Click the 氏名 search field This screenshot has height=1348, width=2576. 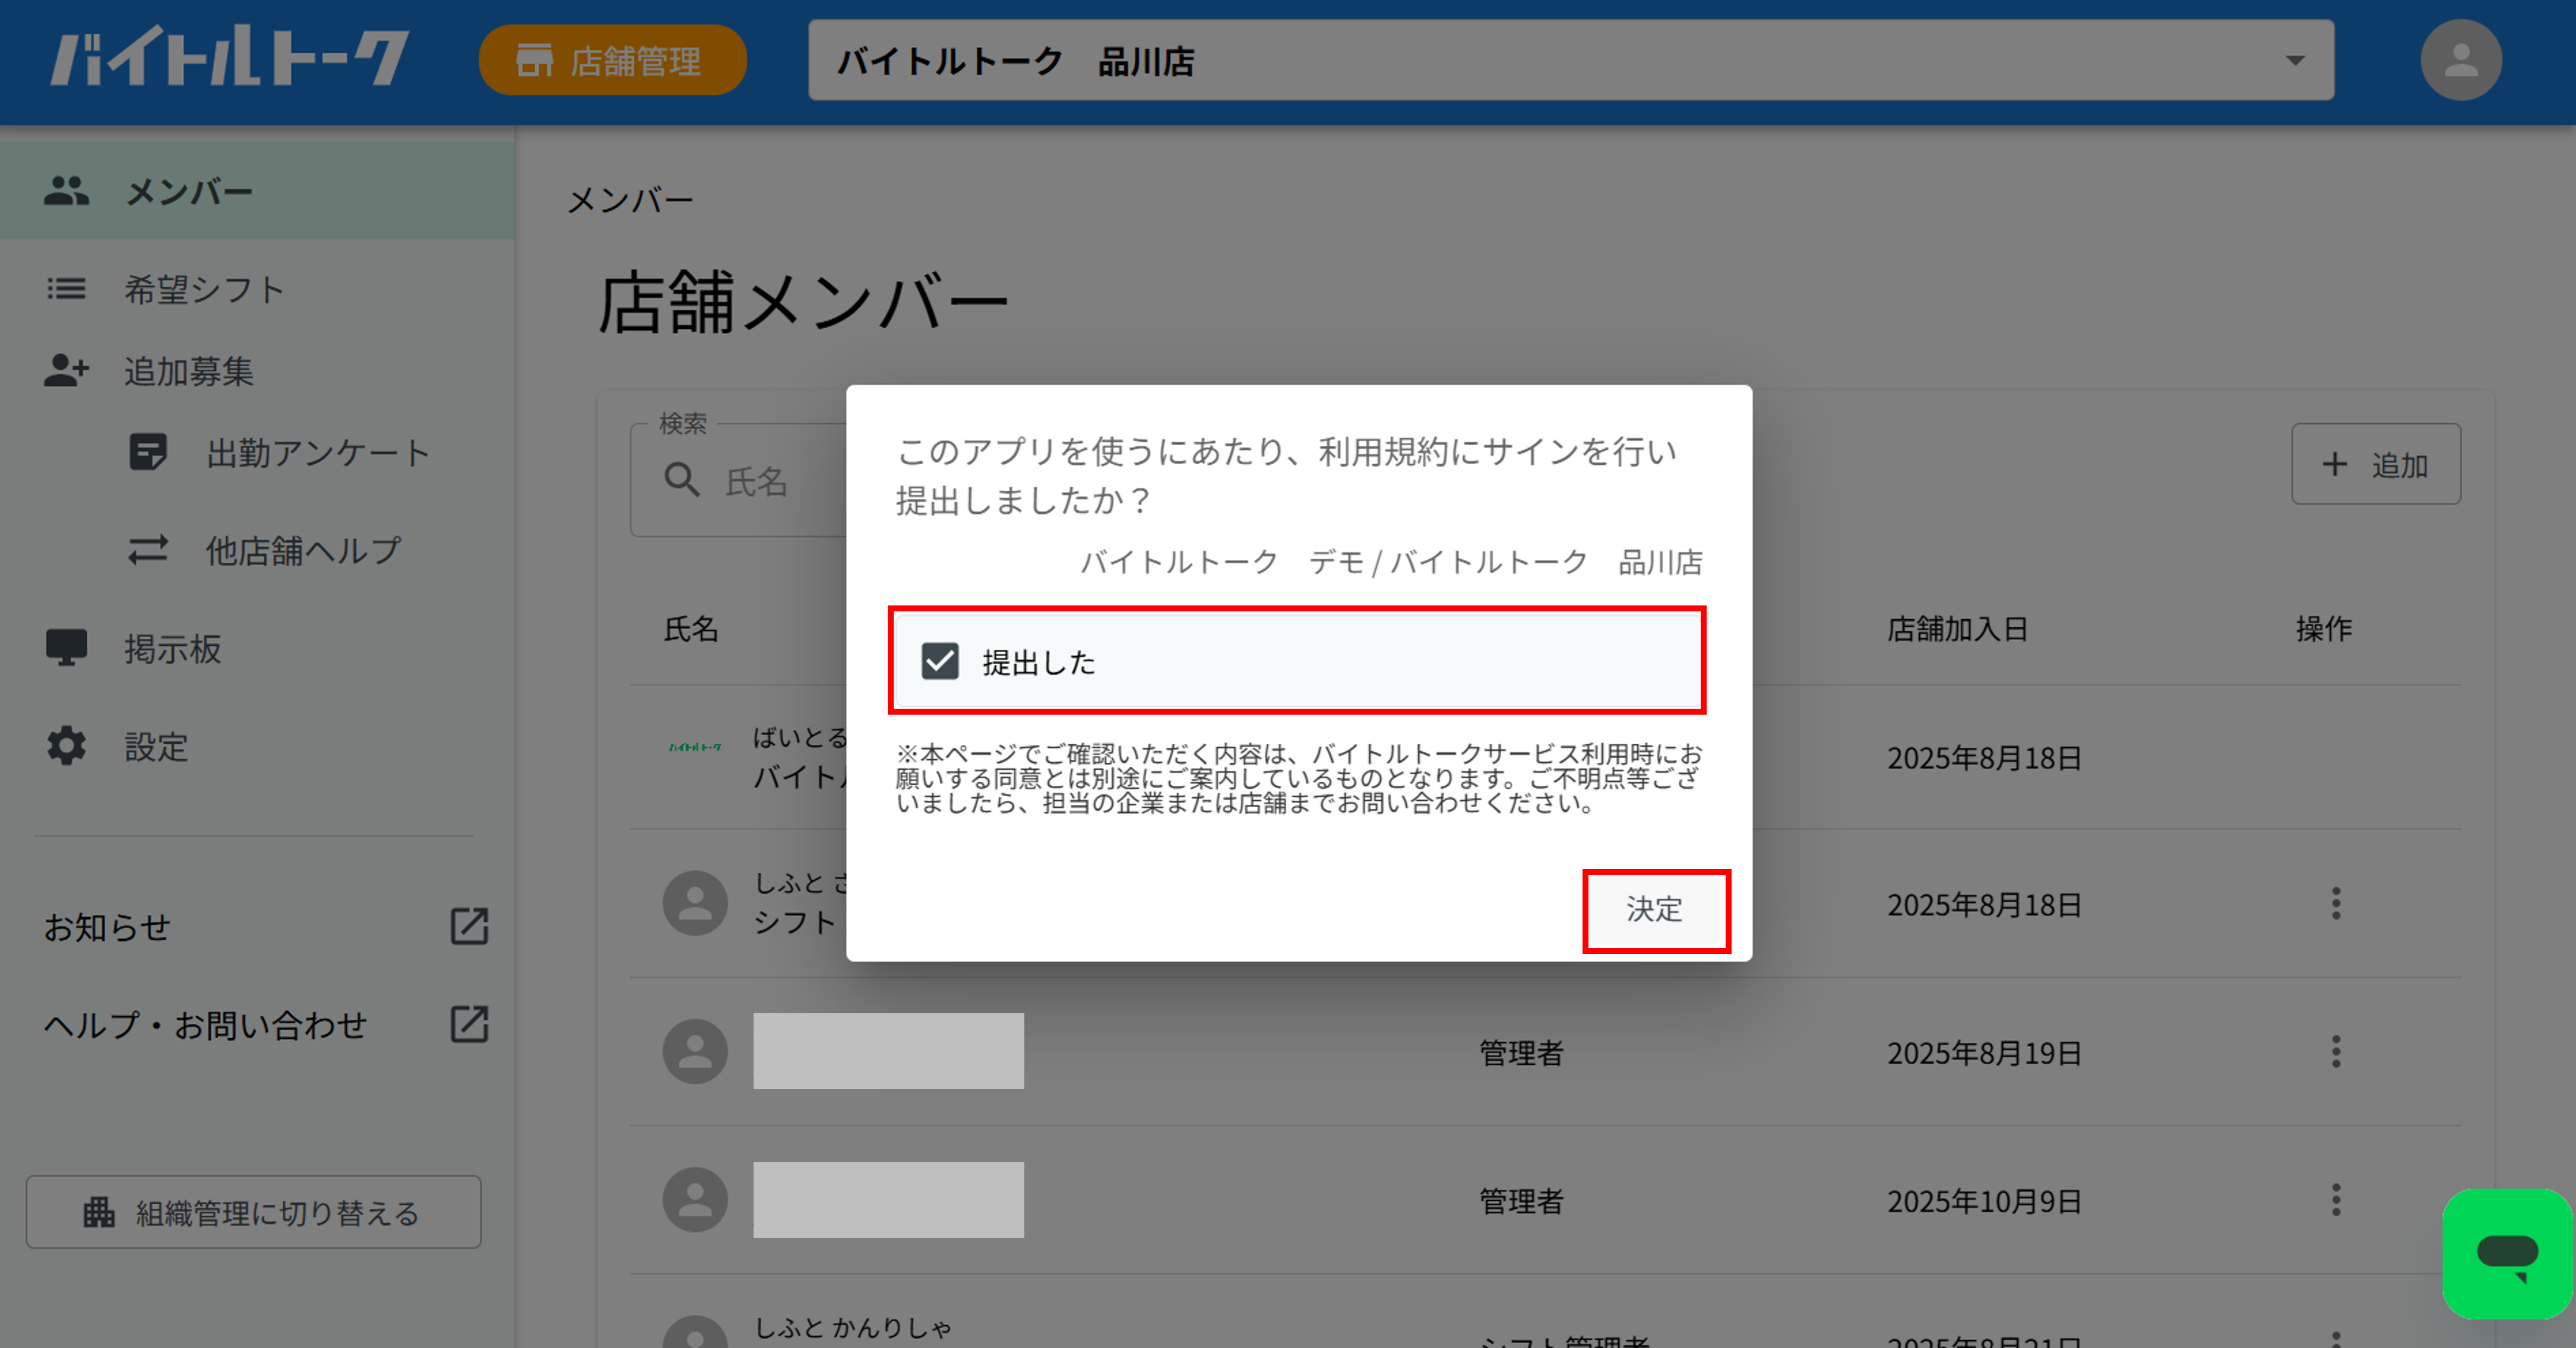pos(740,481)
